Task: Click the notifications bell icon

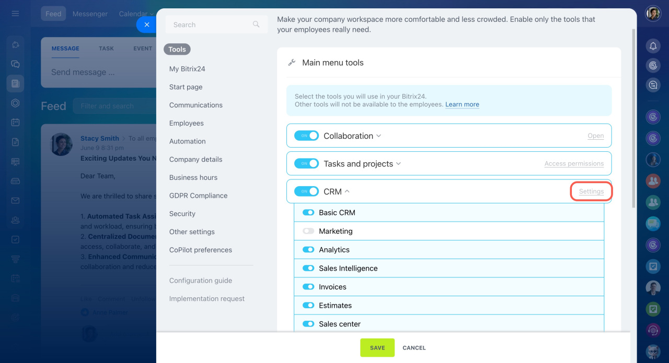Action: pos(653,46)
